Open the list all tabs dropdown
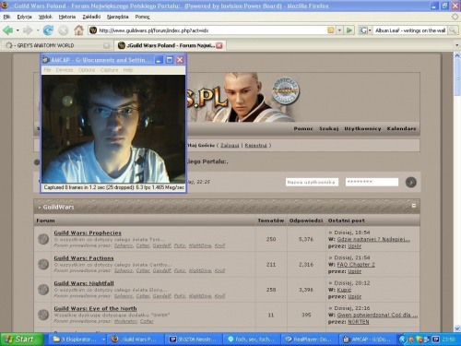Screen dimensions: 461x346 (456, 45)
